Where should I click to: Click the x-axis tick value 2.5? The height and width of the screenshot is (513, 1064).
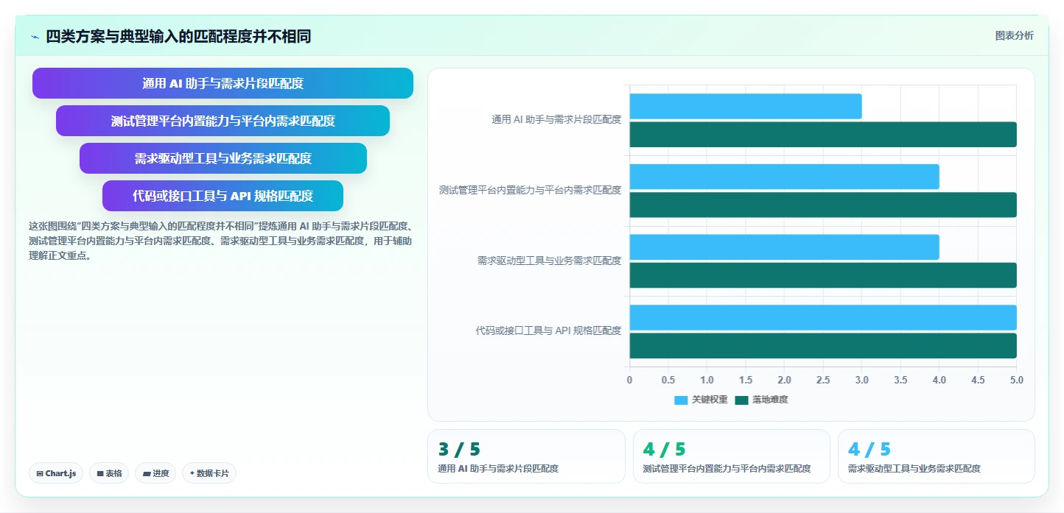pyautogui.click(x=823, y=380)
